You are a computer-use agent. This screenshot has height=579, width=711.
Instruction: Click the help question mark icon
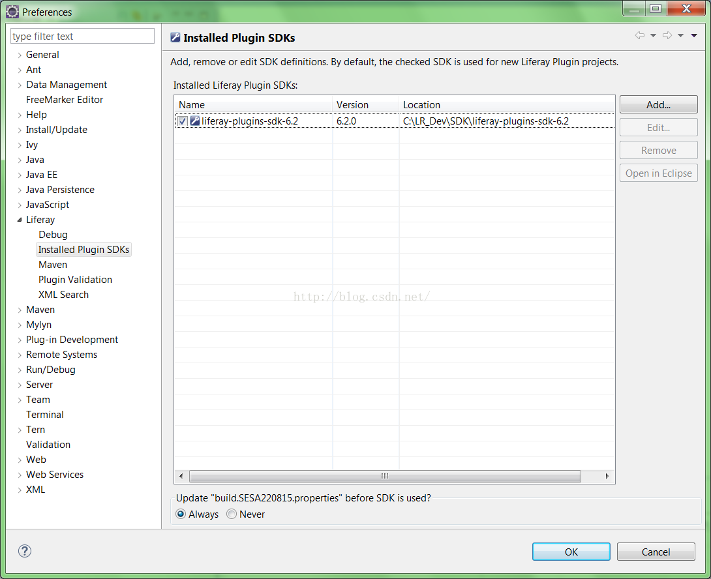coord(25,551)
